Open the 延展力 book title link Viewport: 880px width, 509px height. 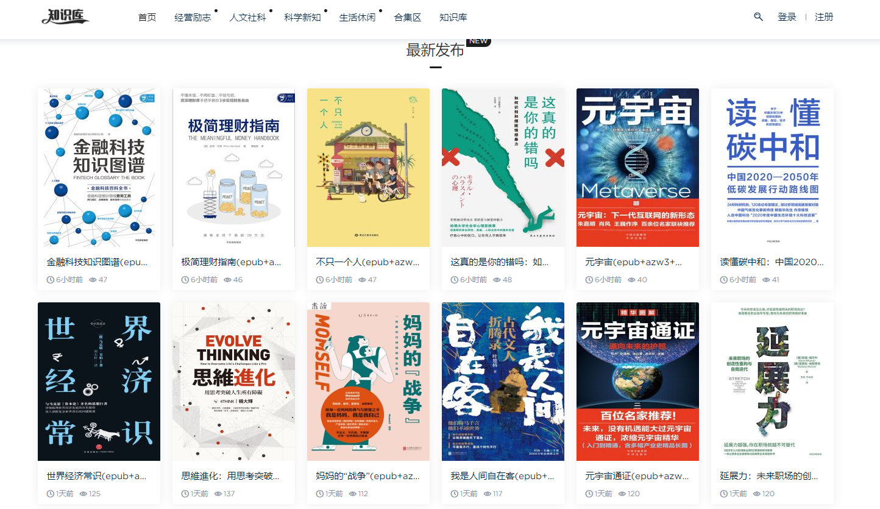pyautogui.click(x=772, y=476)
